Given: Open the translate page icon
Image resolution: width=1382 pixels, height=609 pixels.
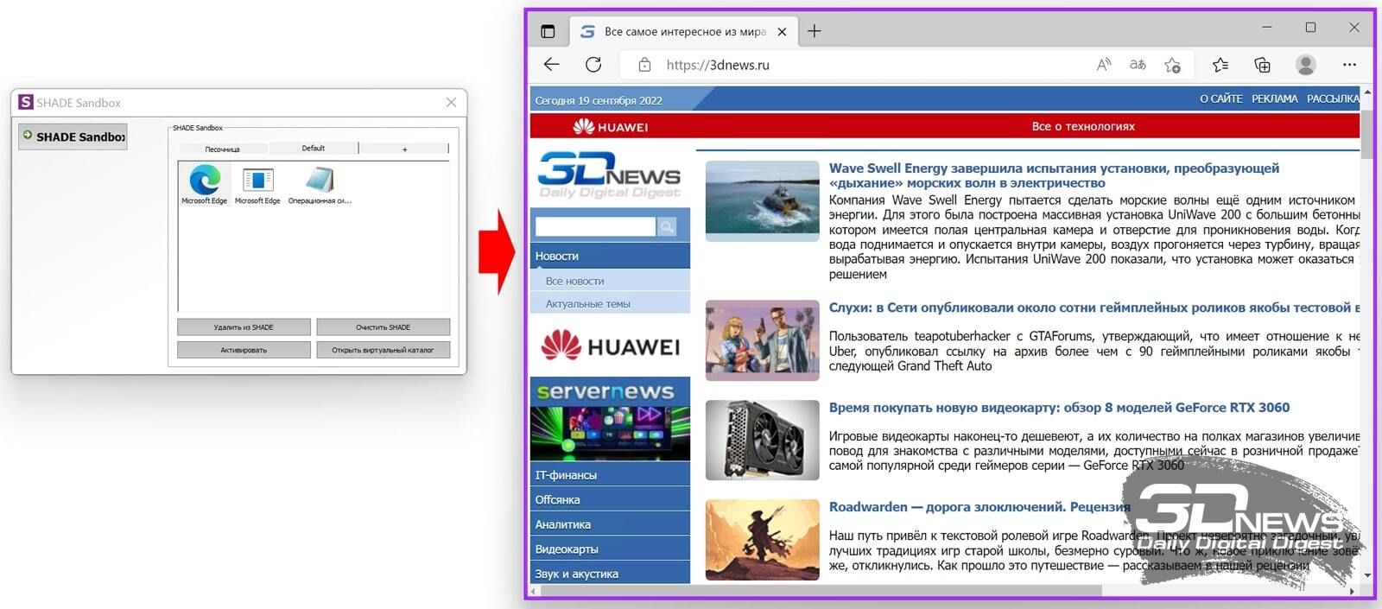Looking at the screenshot, I should [1138, 65].
